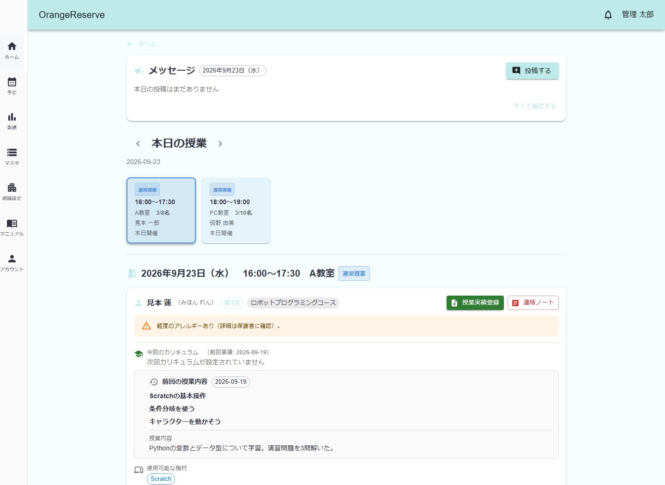This screenshot has width=665, height=485.
Task: Click the notification bell icon
Action: 608,15
